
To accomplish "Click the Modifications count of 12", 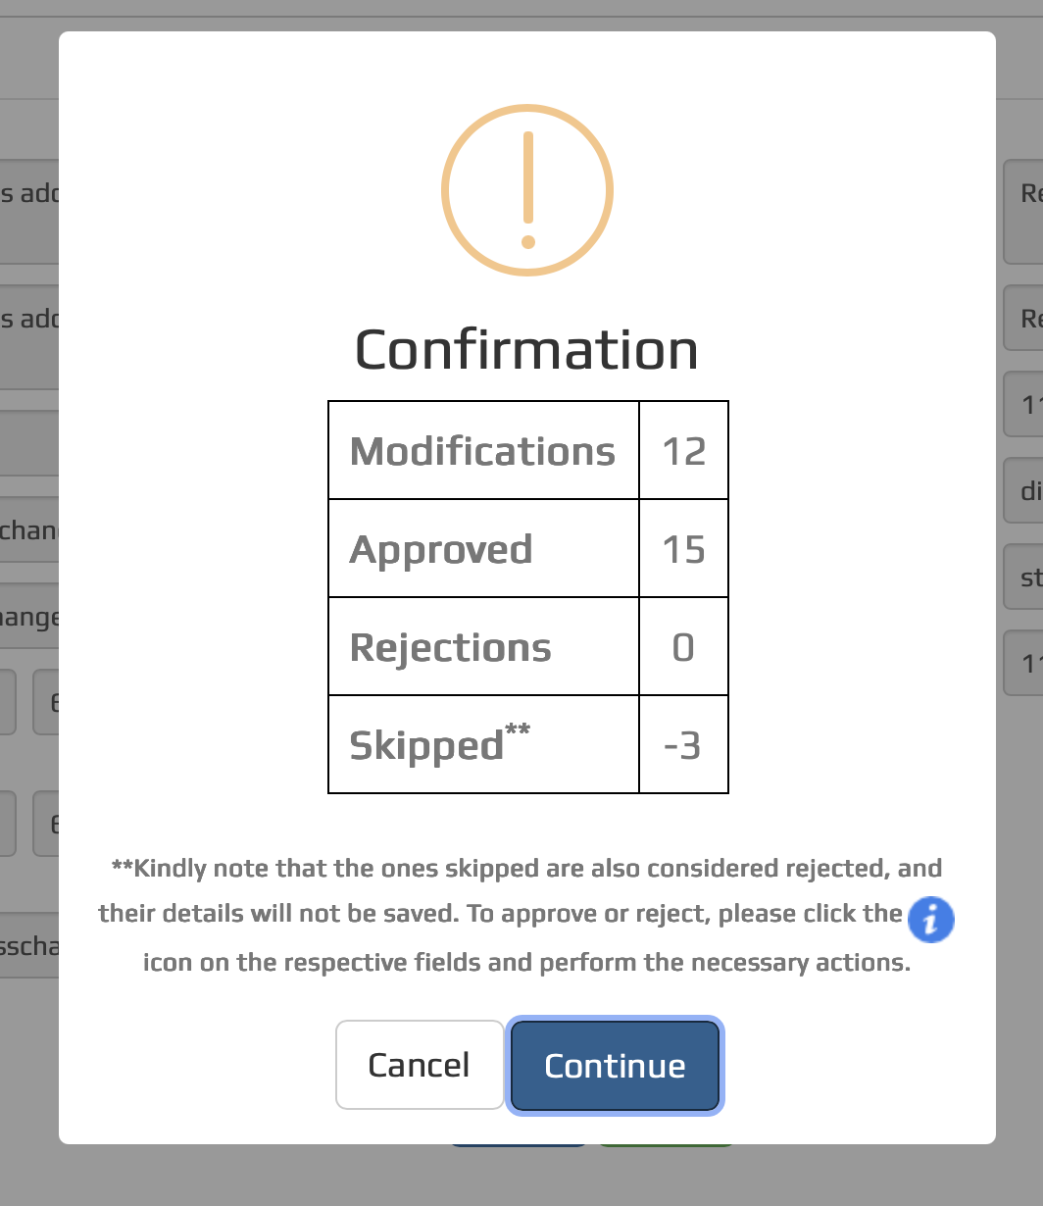I will tap(683, 451).
